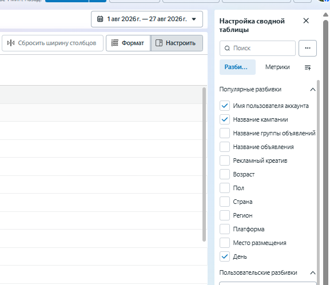Collapse the Пользовательские разбивки section
This screenshot has width=330, height=285.
pyautogui.click(x=313, y=273)
